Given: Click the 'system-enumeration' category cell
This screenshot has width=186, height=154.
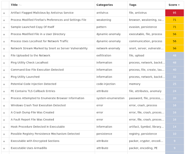Looking at the screenshot, I should (110, 98).
